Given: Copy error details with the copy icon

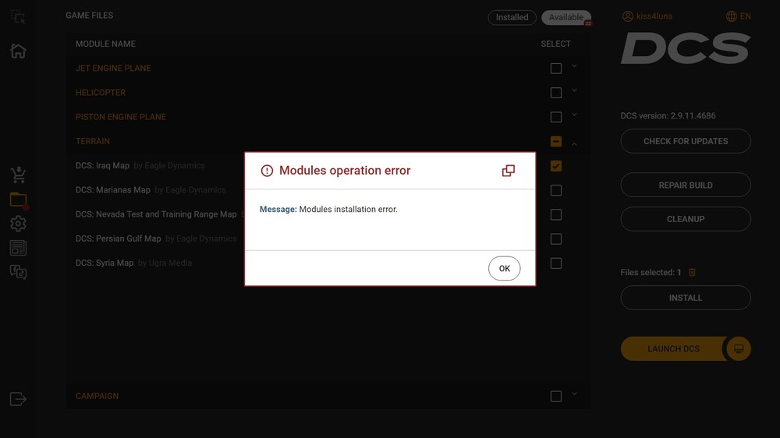Looking at the screenshot, I should (509, 171).
